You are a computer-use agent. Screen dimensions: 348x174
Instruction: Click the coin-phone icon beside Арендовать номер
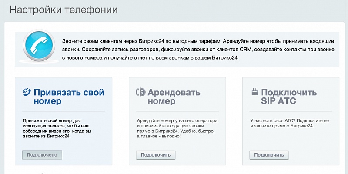(x=141, y=92)
